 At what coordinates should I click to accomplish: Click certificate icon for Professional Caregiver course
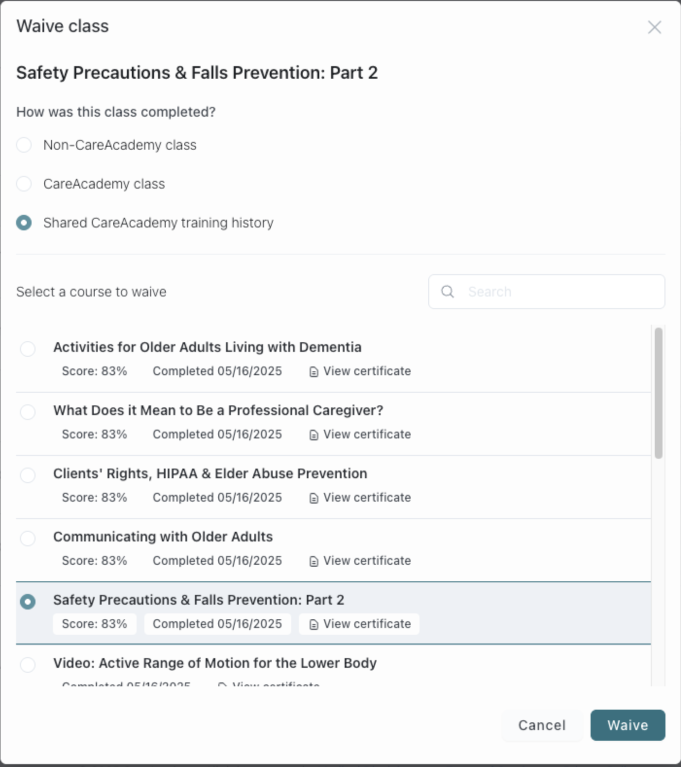pos(314,435)
